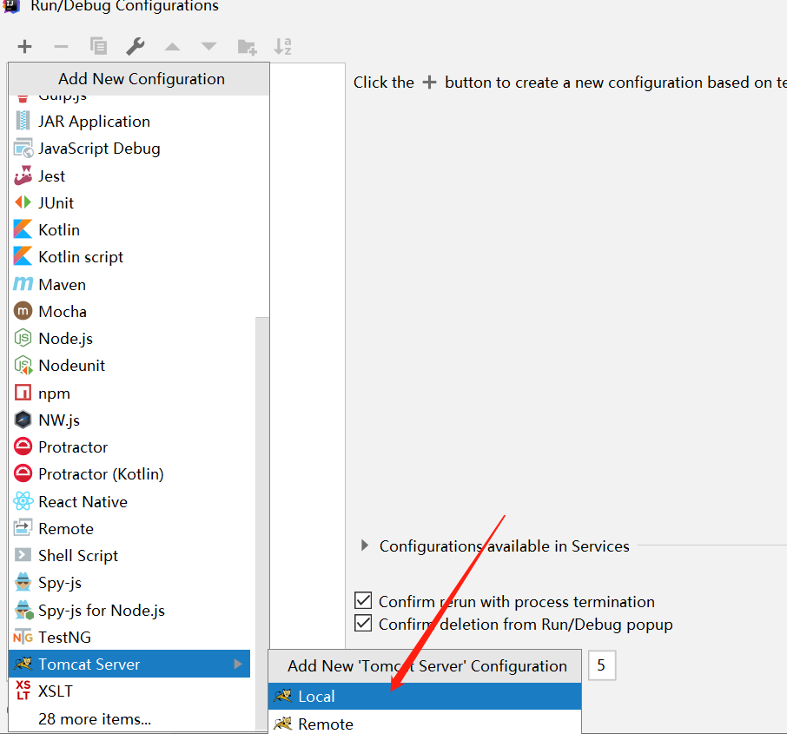The width and height of the screenshot is (787, 734).
Task: Click the Tomcat Server menu row
Action: pyautogui.click(x=129, y=665)
